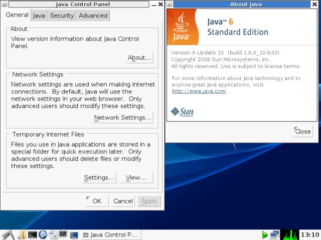Switch to the Security tab
Image resolution: width=321 pixels, height=240 pixels.
coord(62,15)
